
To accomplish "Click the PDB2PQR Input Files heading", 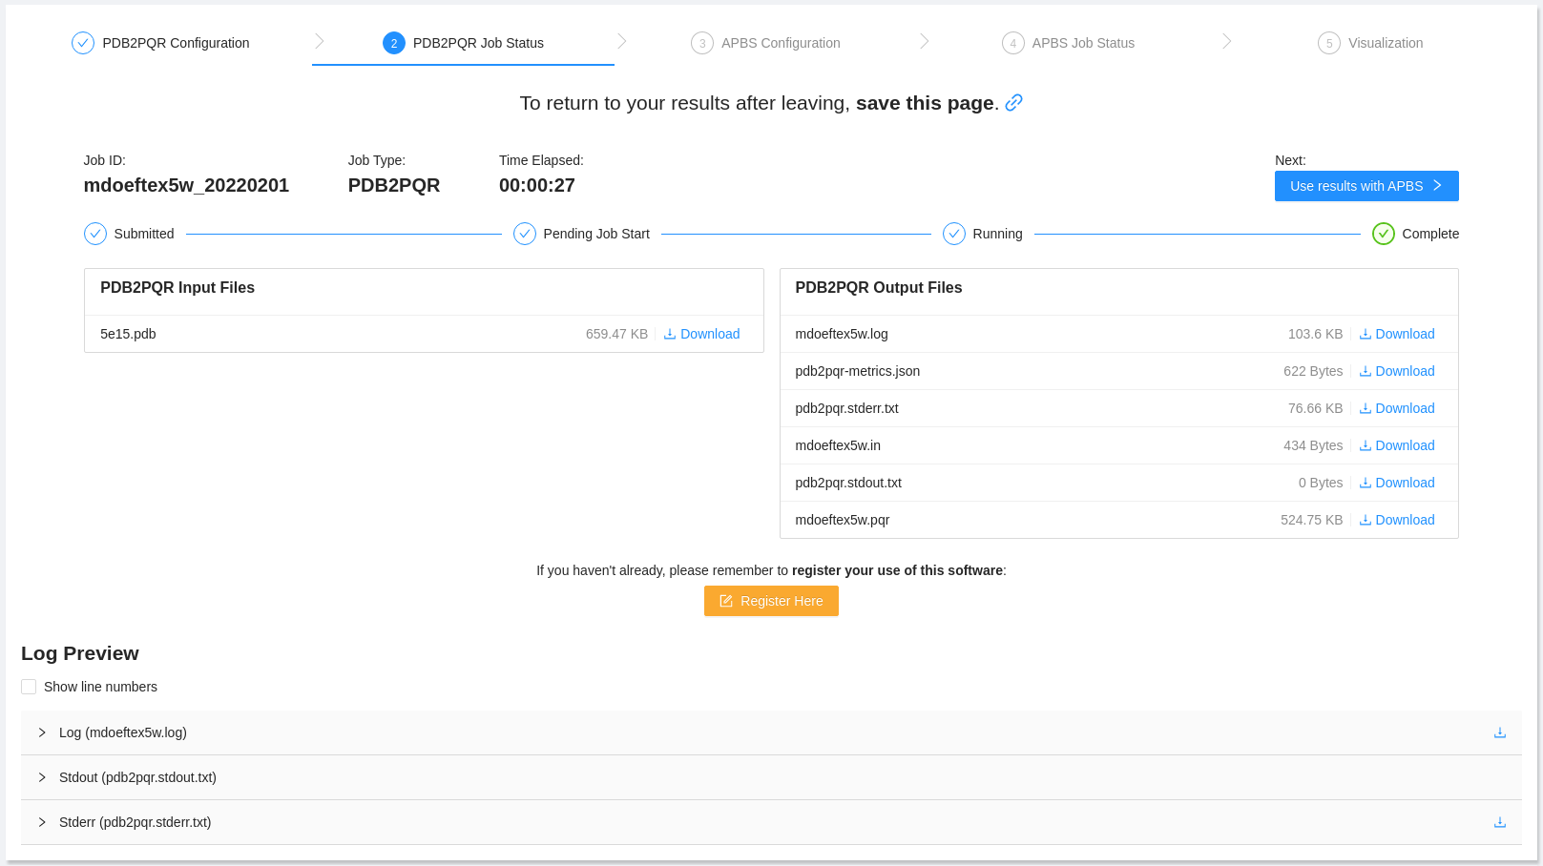I will [x=177, y=287].
